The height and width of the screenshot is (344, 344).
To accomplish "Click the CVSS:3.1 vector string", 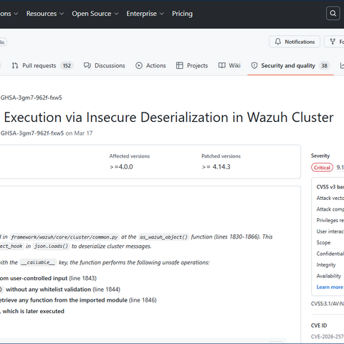I will click(328, 304).
